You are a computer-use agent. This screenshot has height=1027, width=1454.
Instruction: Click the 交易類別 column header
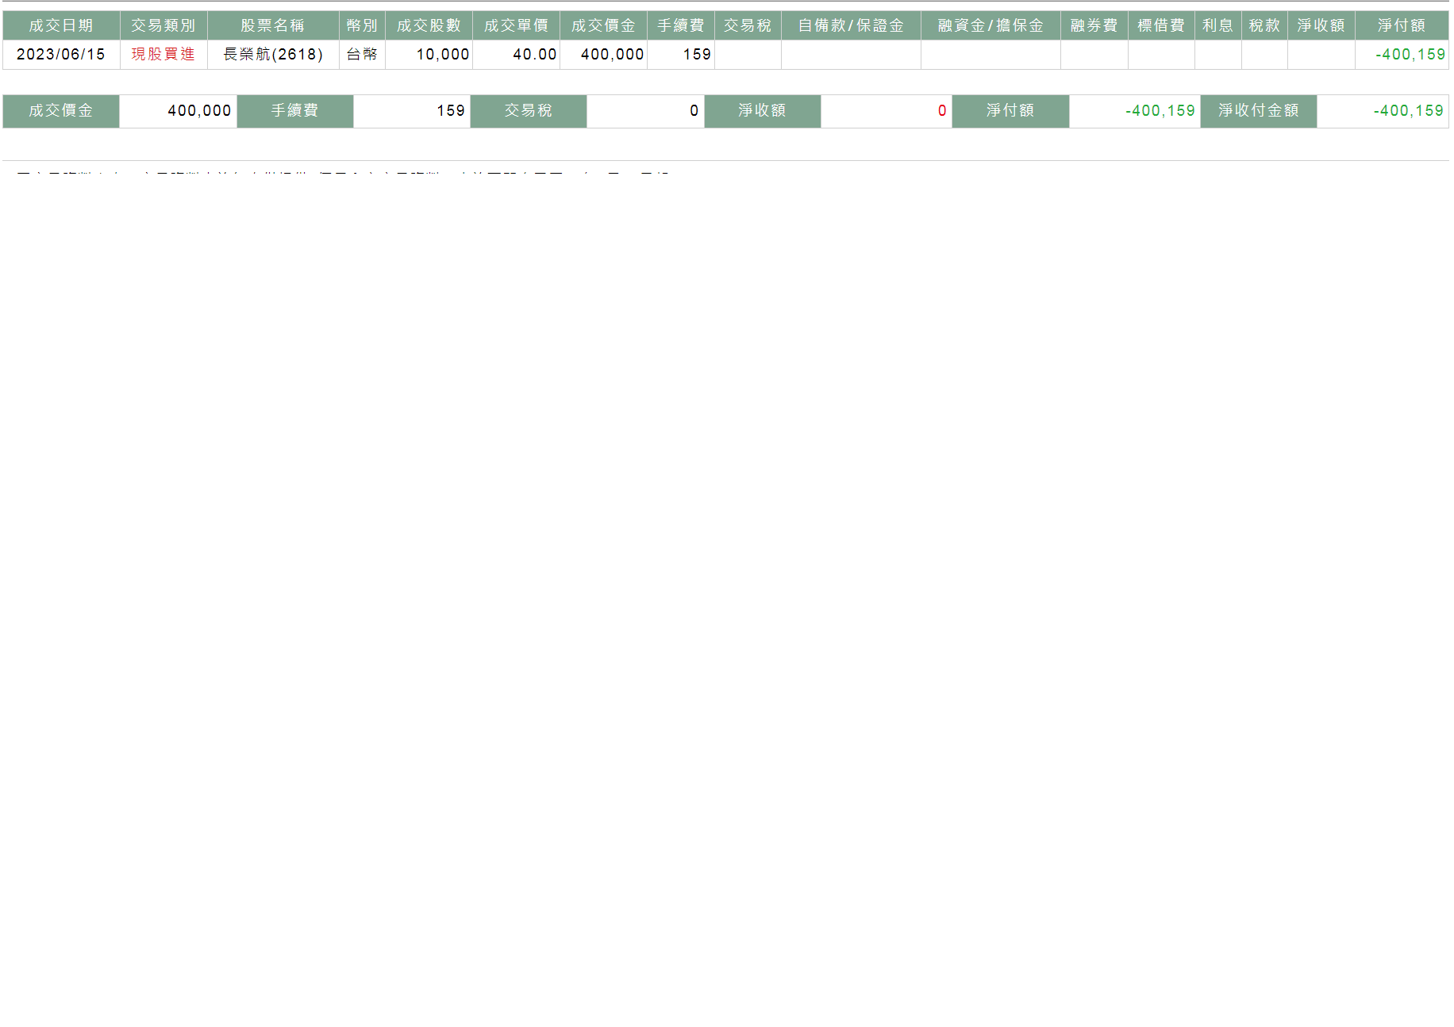point(163,25)
